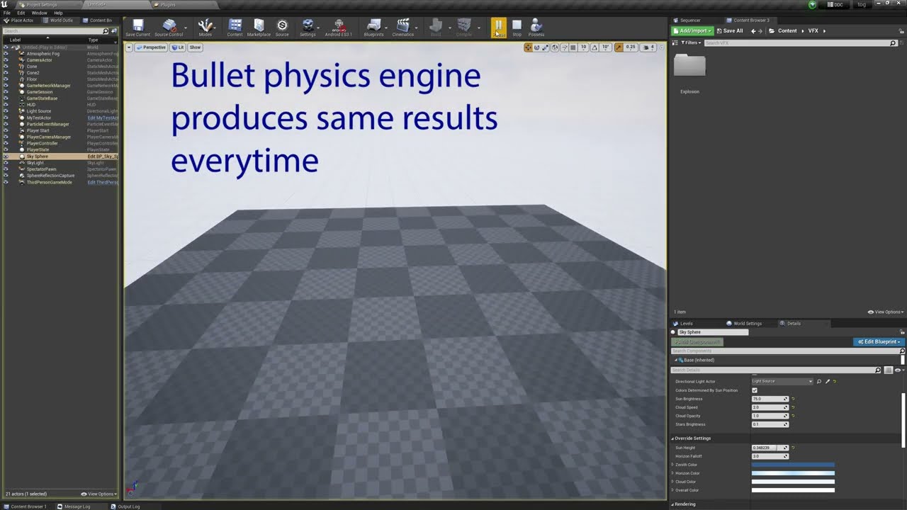Screen dimensions: 907x510
Task: Toggle visibility of Floor actor
Action: click(x=6, y=79)
